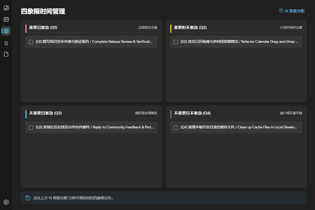Open the document page sidebar icon
Screen dimensions: 315x210
point(6,54)
